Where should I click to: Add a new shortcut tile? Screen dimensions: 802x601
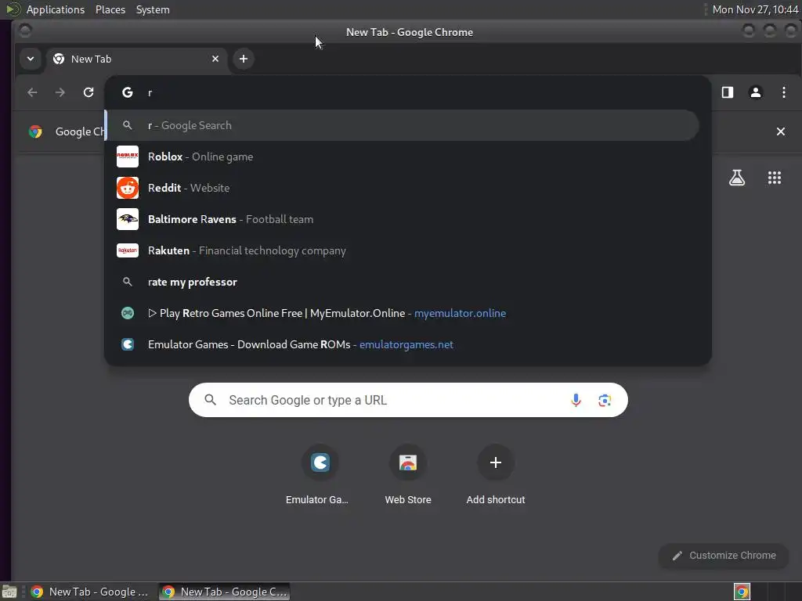pos(495,475)
